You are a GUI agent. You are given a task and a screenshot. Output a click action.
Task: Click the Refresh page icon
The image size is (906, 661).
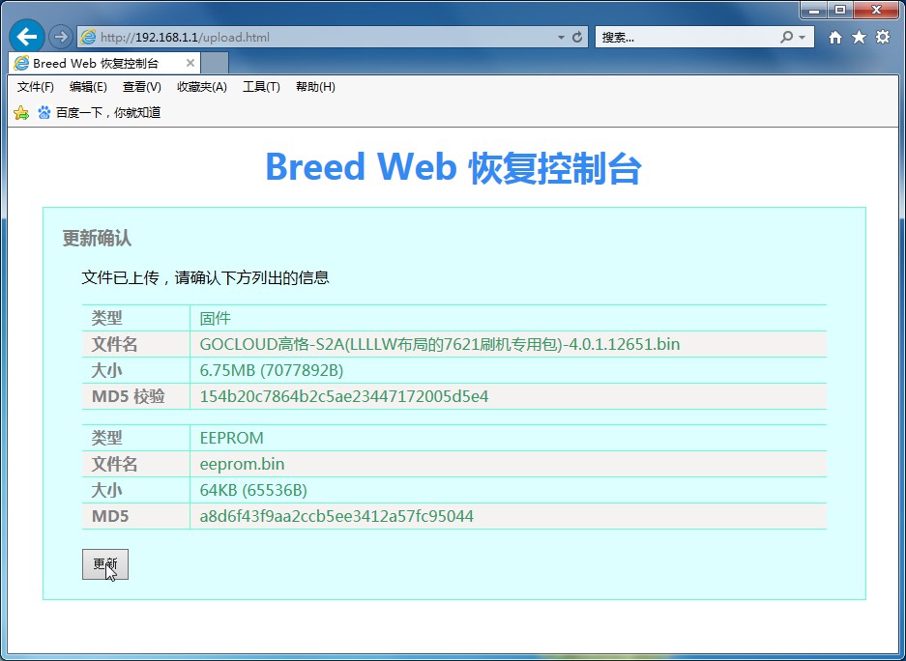pos(578,38)
